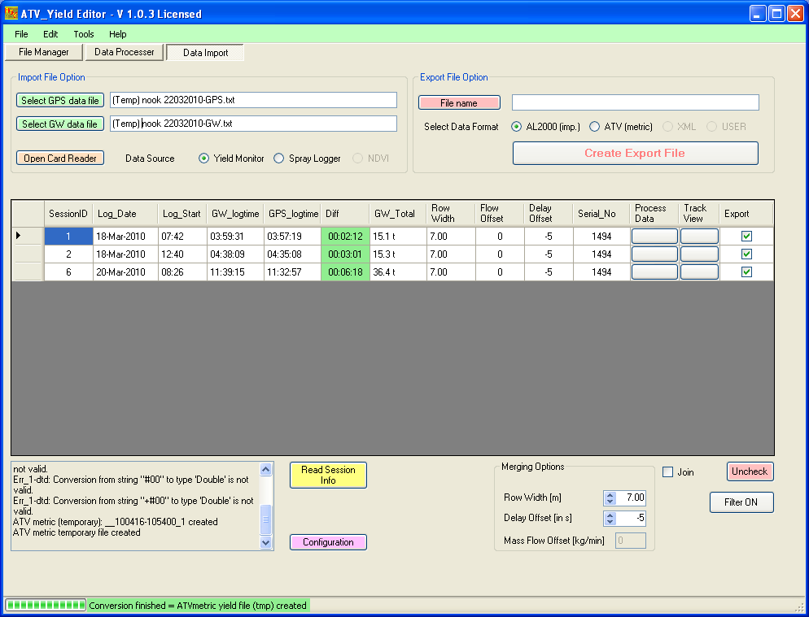Enable the Join checkbox

(x=668, y=472)
